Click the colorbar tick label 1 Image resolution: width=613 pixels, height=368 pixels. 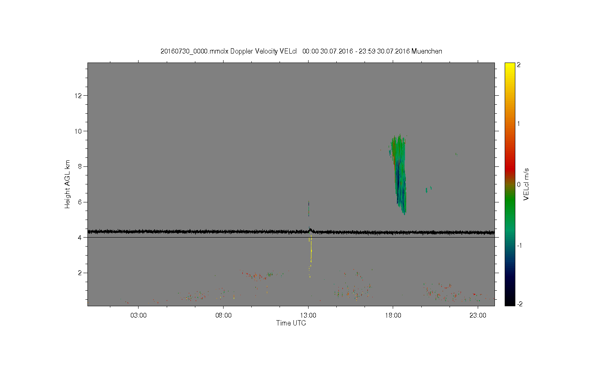click(x=519, y=124)
